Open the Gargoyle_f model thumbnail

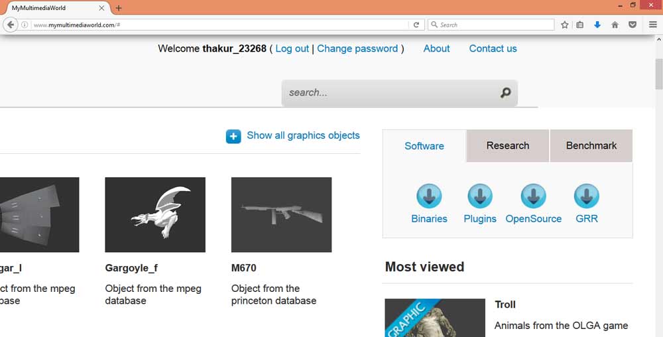(155, 214)
